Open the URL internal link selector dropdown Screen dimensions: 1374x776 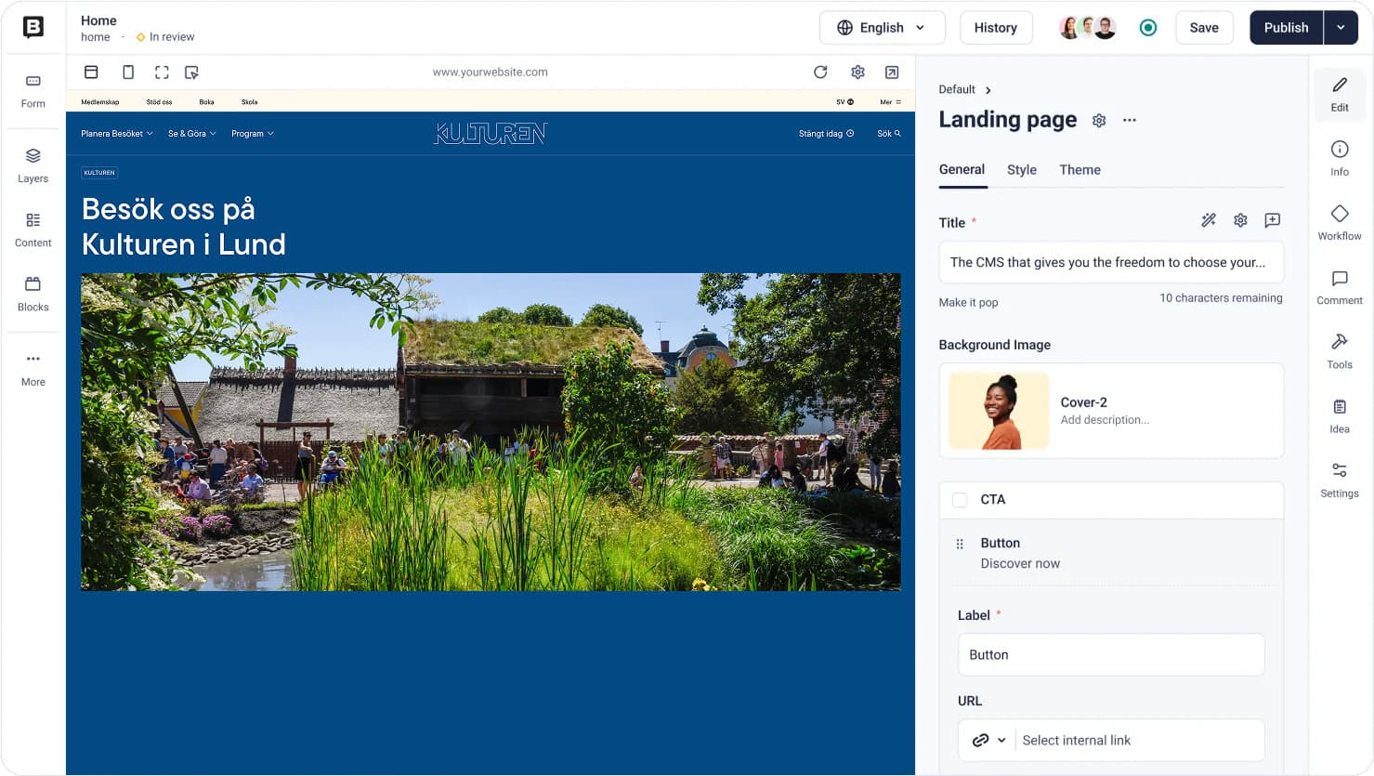click(x=986, y=740)
